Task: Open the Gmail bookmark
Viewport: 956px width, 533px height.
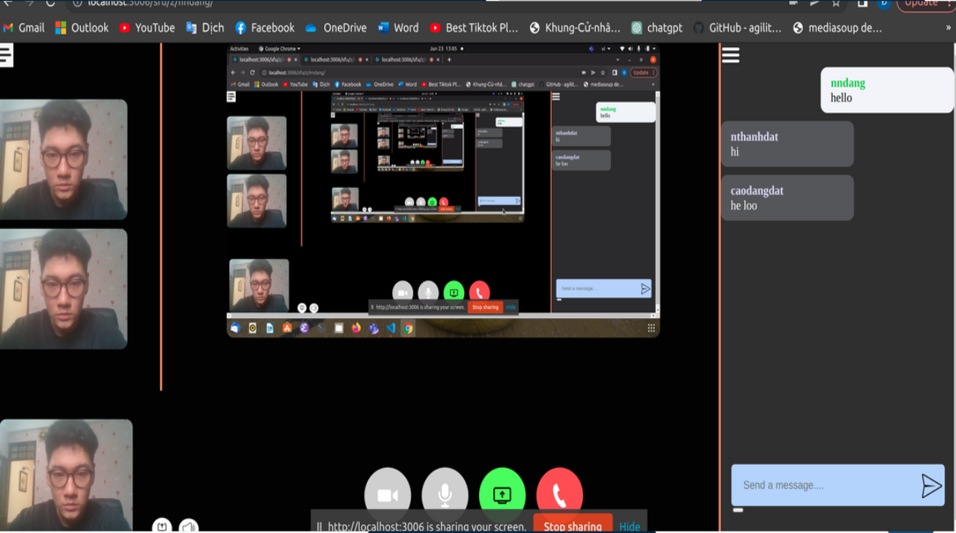Action: [25, 28]
